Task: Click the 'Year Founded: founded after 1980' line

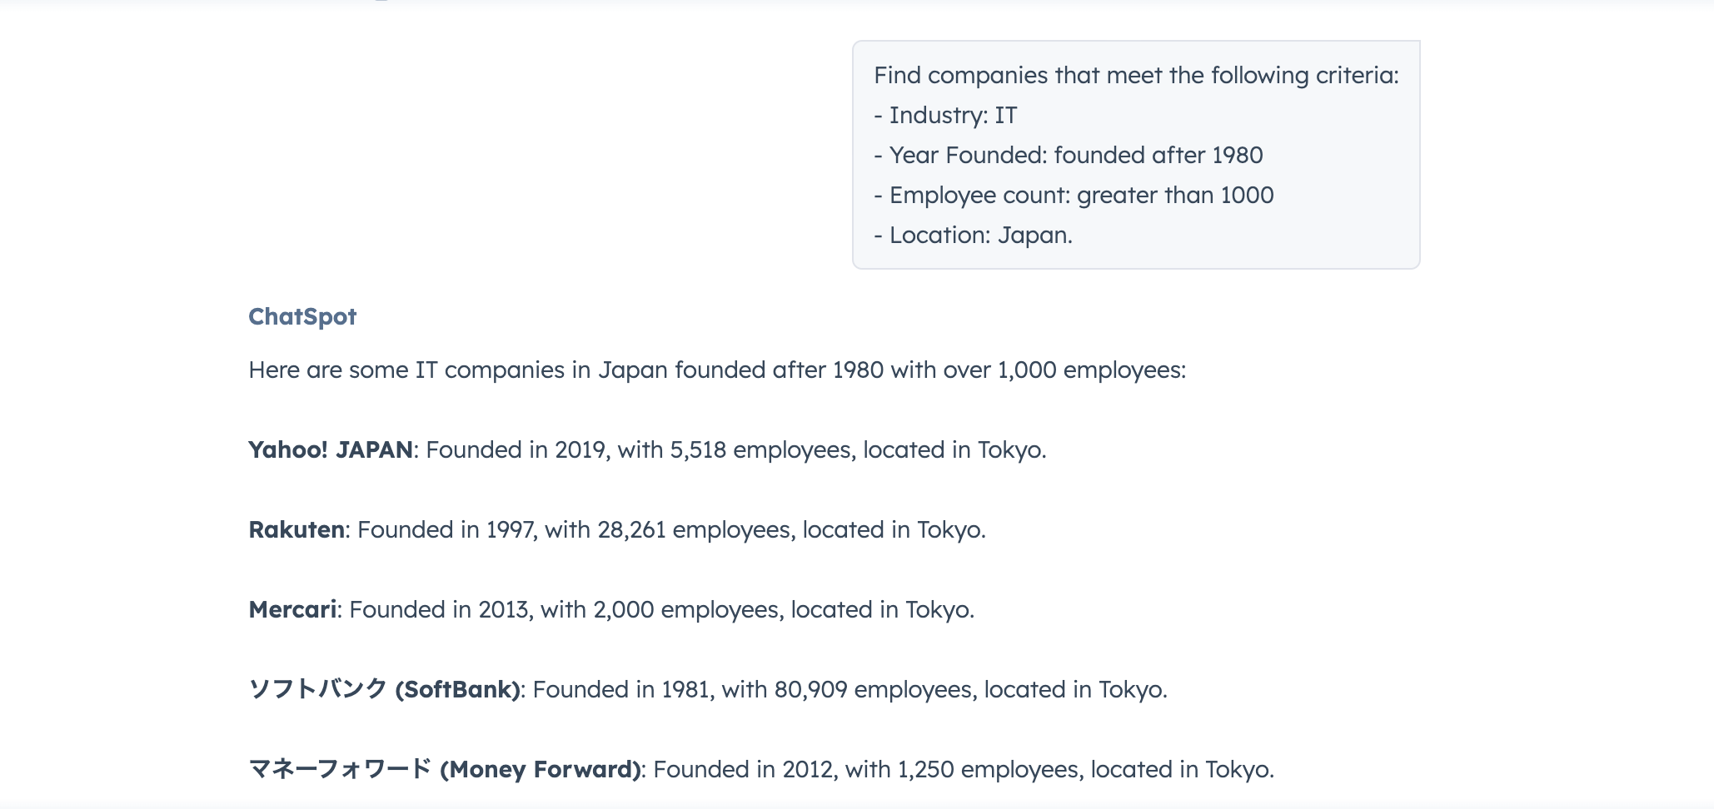Action: click(1069, 155)
